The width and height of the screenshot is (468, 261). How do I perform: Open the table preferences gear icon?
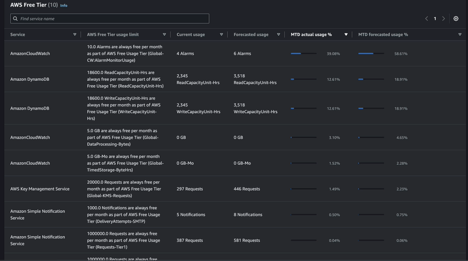point(456,18)
